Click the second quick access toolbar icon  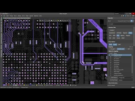(5, 14)
